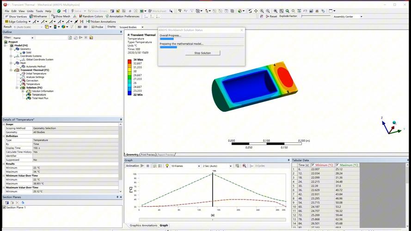
Task: Click the Probe tool
Action: pyautogui.click(x=97, y=27)
